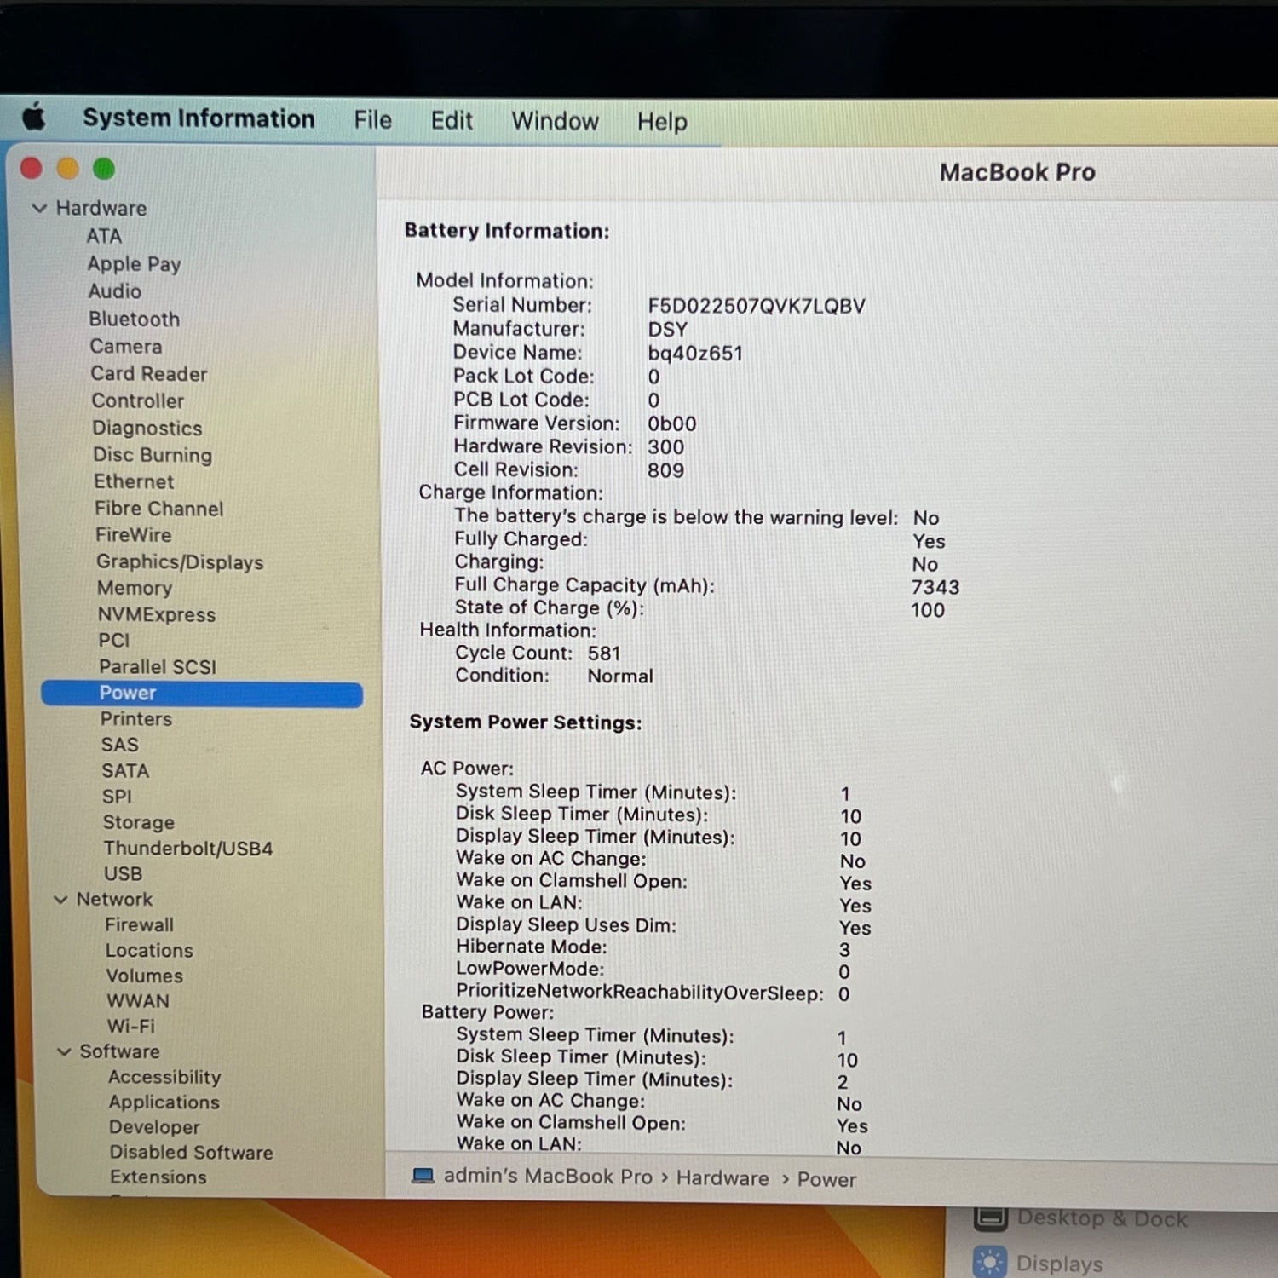Select Locations under Network
This screenshot has width=1278, height=1278.
(x=149, y=950)
